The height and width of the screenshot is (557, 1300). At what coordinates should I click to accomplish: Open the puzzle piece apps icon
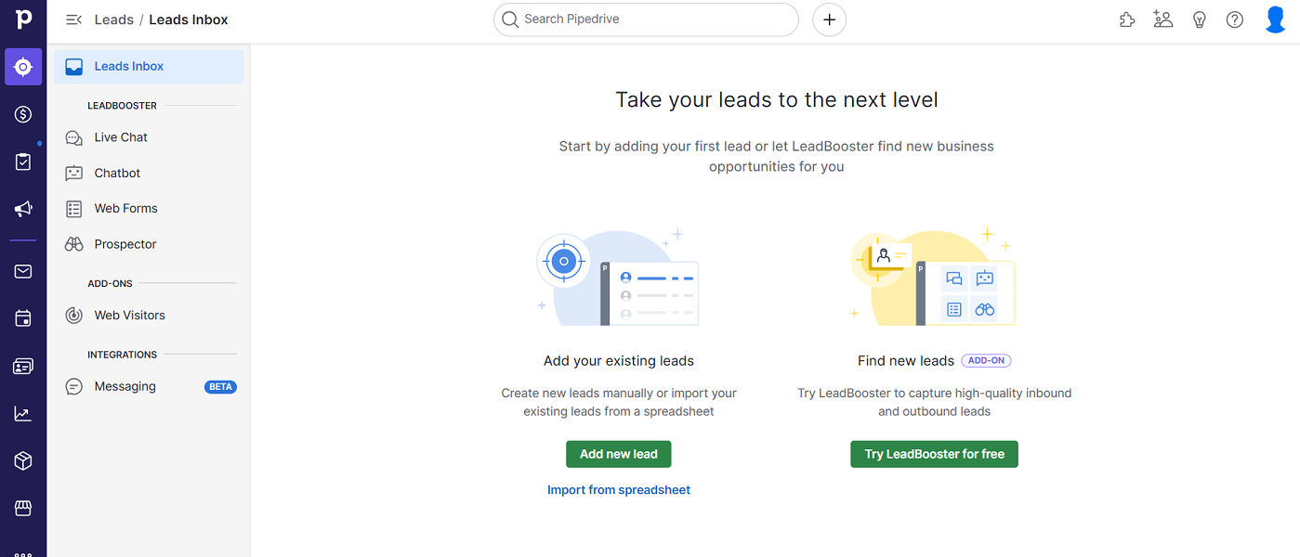coord(1127,19)
